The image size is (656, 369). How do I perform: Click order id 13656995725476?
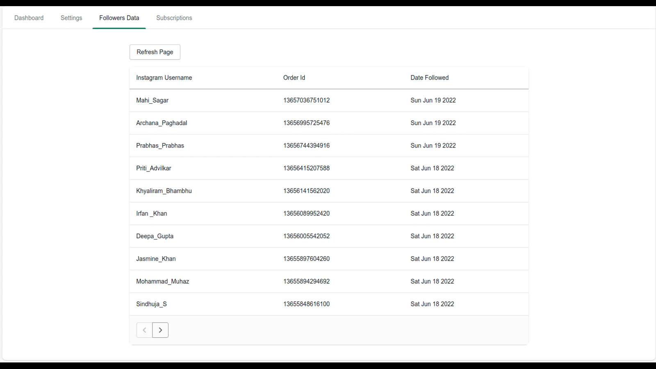tap(306, 123)
